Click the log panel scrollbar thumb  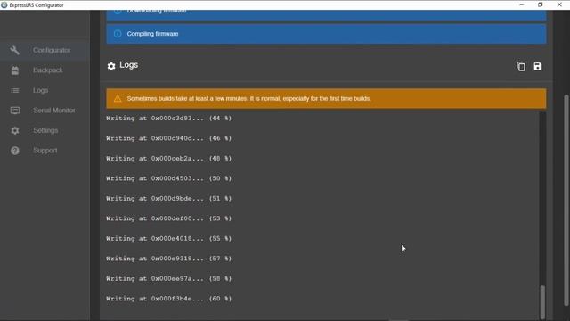(542, 302)
